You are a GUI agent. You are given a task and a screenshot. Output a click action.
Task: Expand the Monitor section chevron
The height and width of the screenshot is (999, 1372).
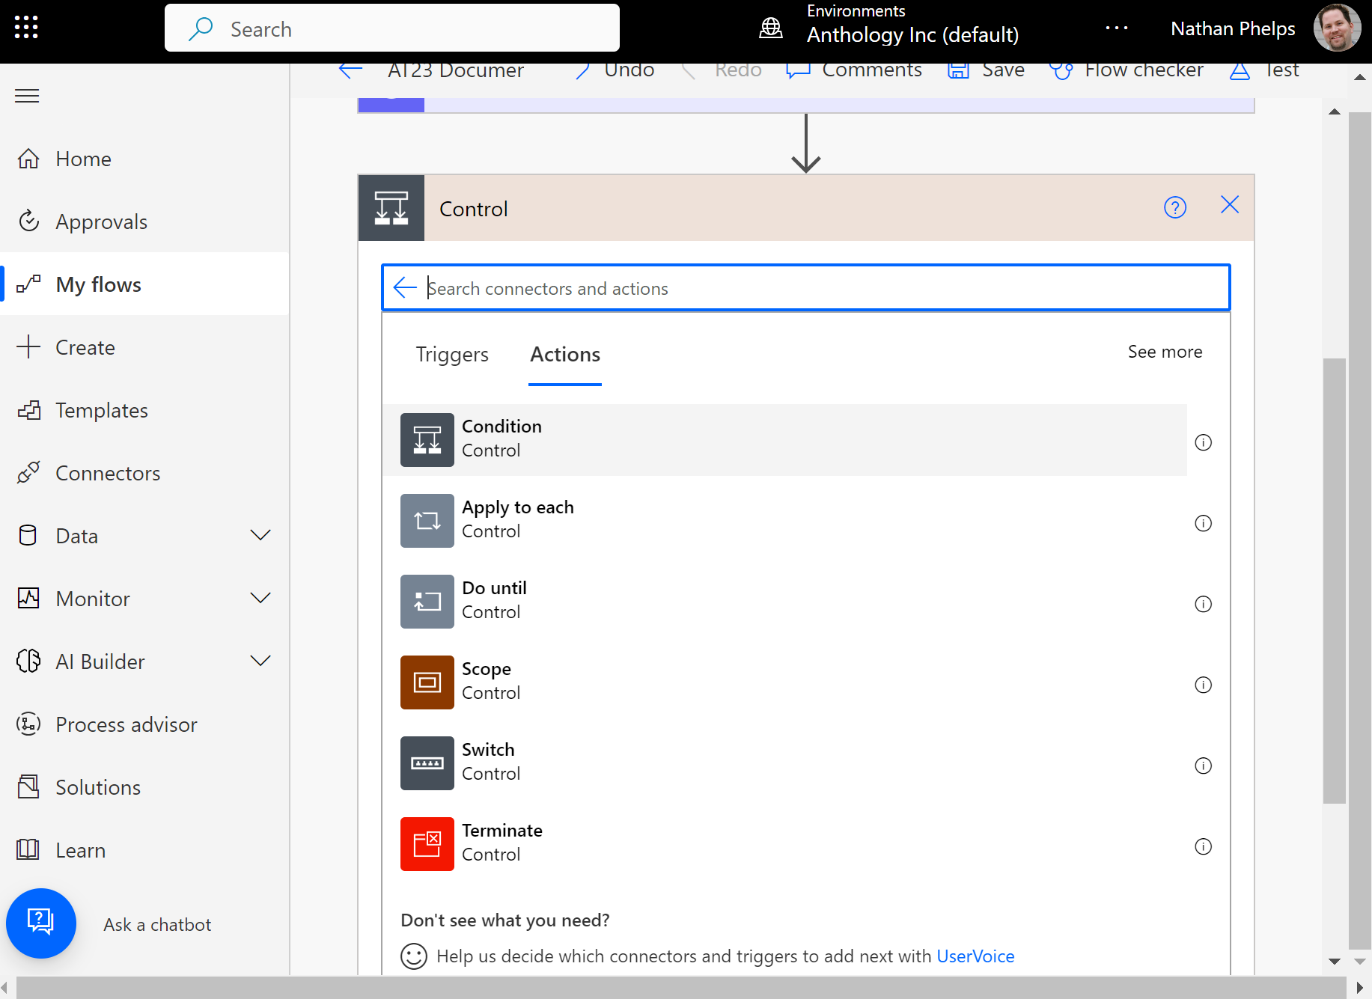[x=260, y=598]
